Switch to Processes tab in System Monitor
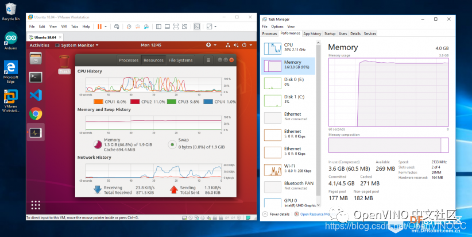Viewport: 472px width, 237px height. 129,60
